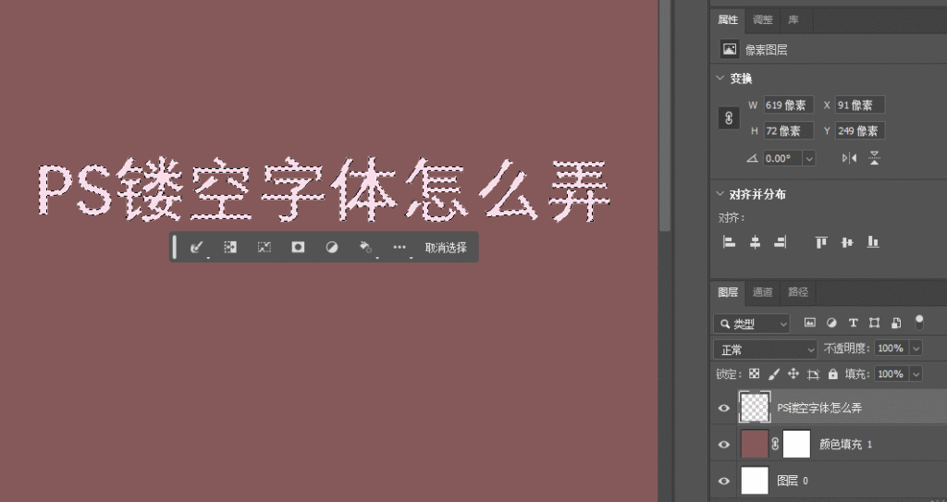Click the 颜色填充 1 color swatch thumbnail
This screenshot has height=502, width=947.
(755, 444)
